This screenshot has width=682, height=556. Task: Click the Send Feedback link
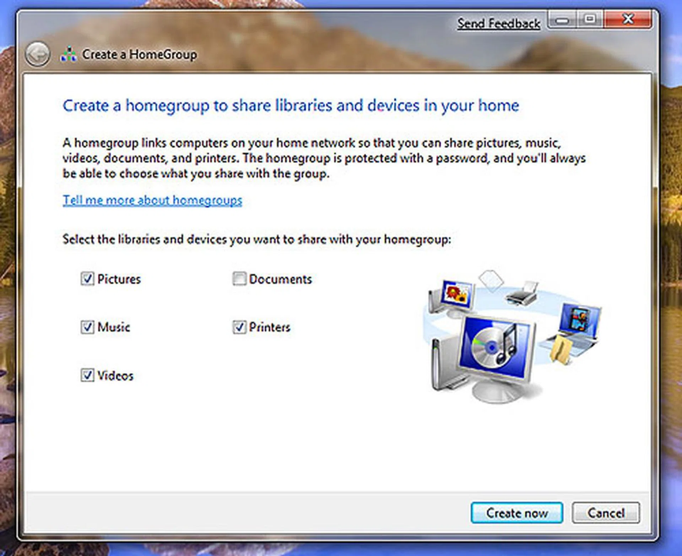[x=498, y=23]
